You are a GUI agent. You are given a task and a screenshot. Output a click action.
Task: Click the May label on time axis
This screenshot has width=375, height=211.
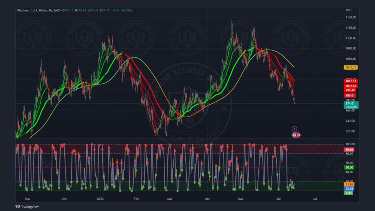tap(241, 199)
